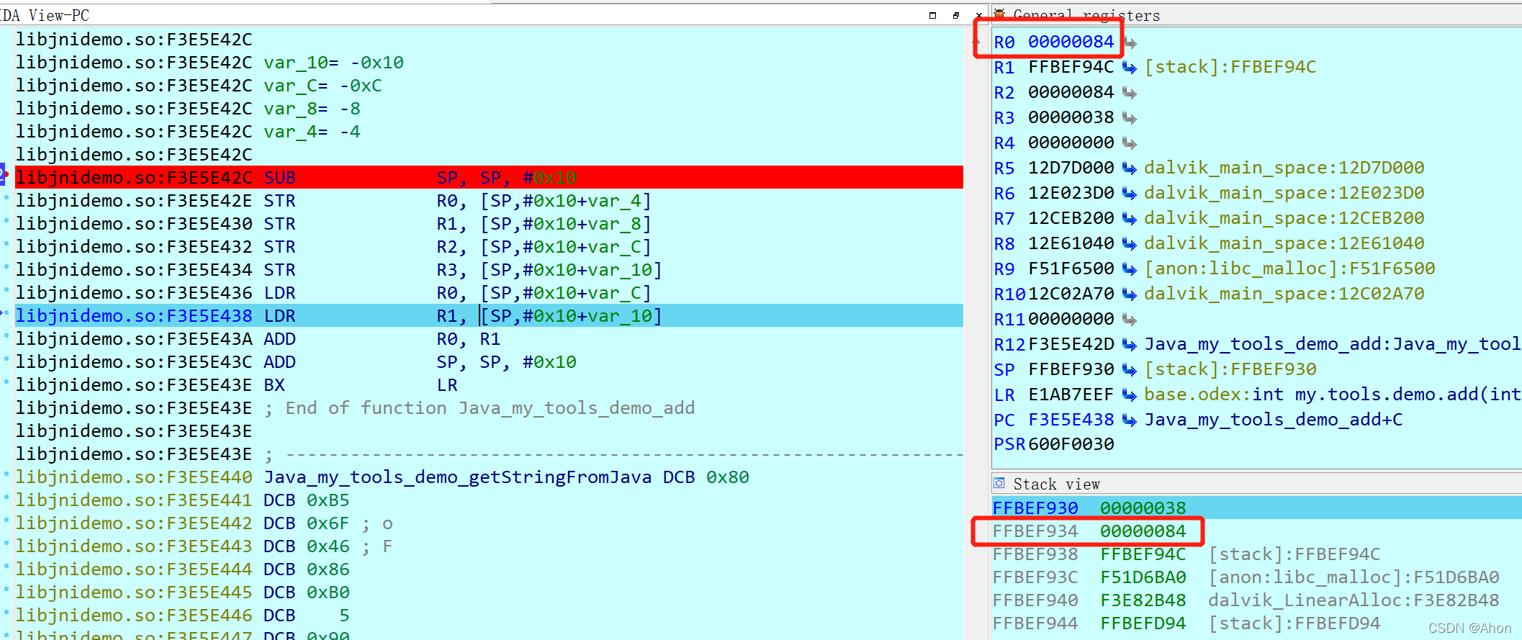Select highlighted LDR R1 line at F3E5E438

tap(489, 316)
